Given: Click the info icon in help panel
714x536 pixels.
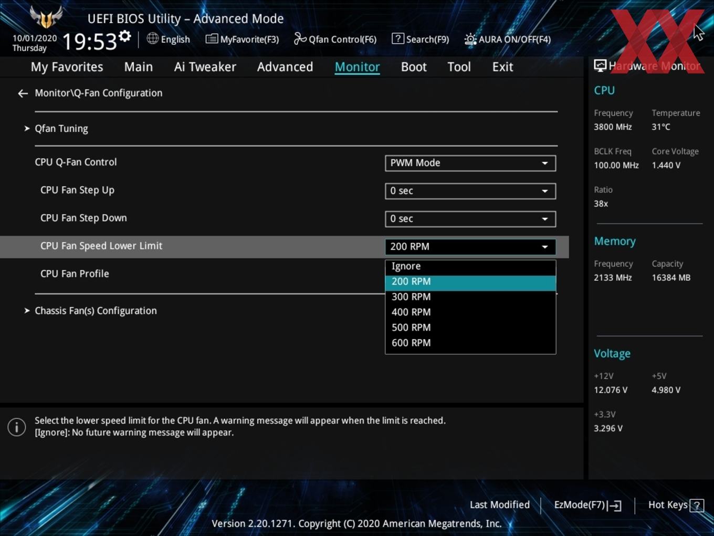Looking at the screenshot, I should [x=17, y=427].
